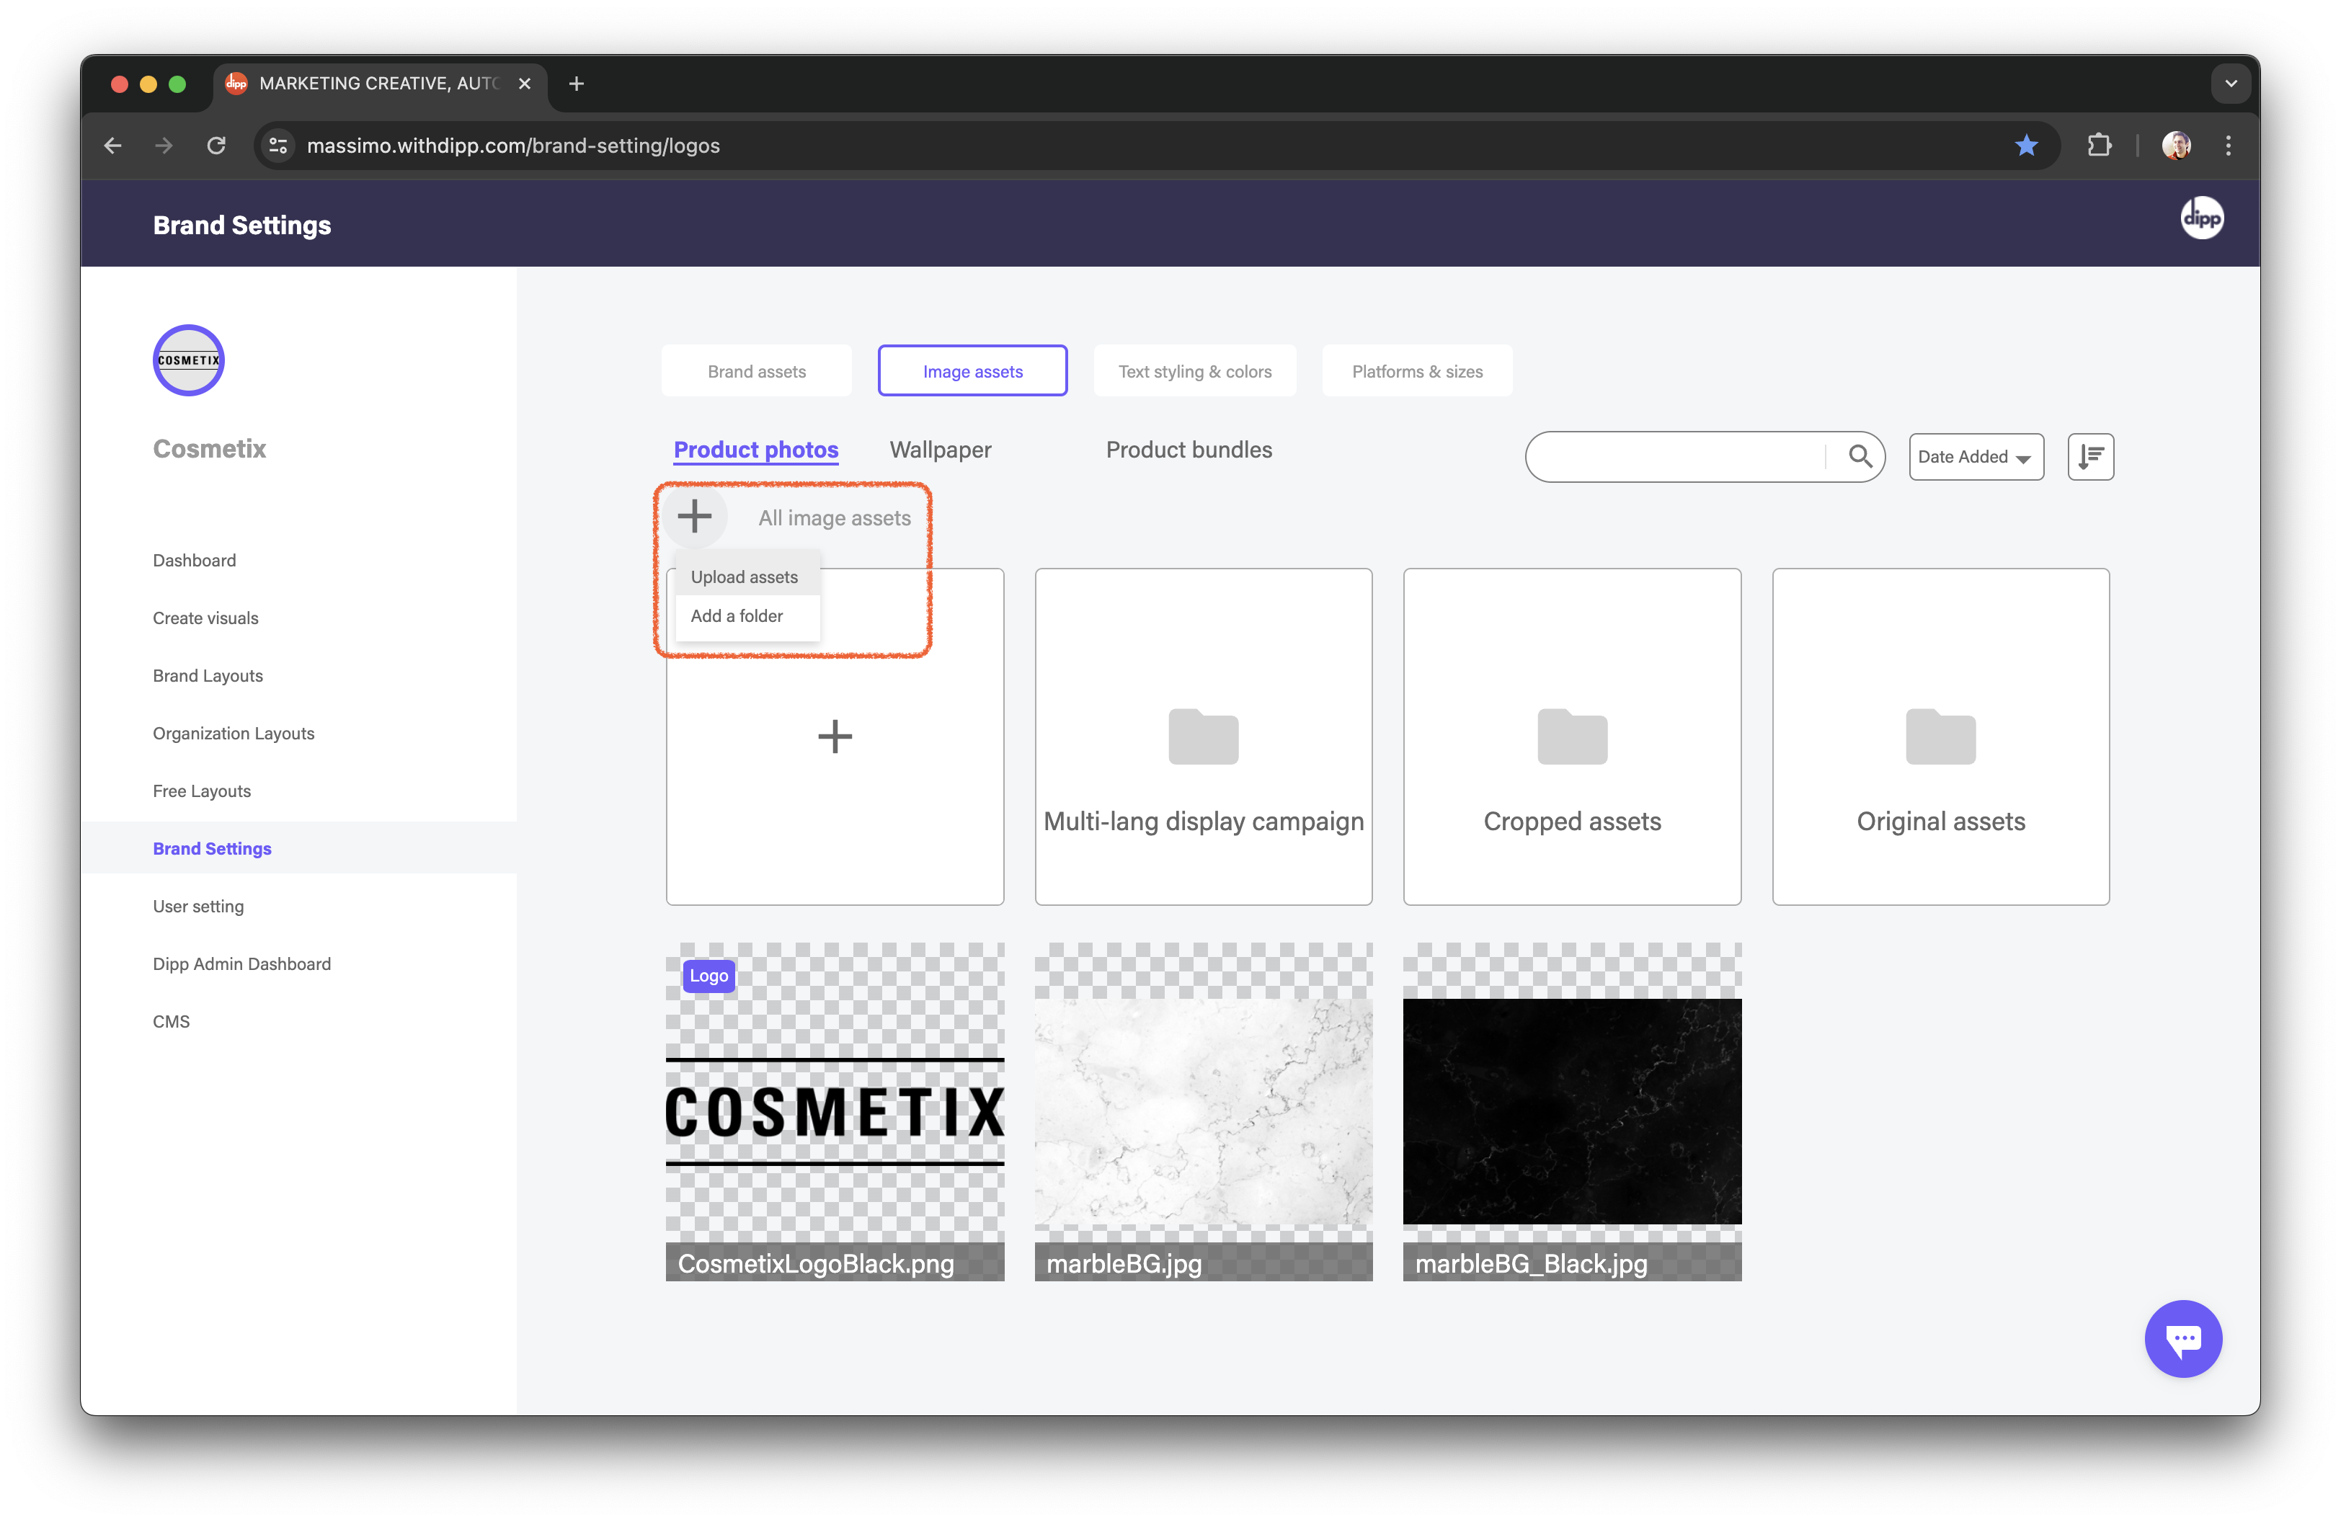2341x1522 pixels.
Task: Click the plus icon beside All image assets
Action: tap(694, 516)
